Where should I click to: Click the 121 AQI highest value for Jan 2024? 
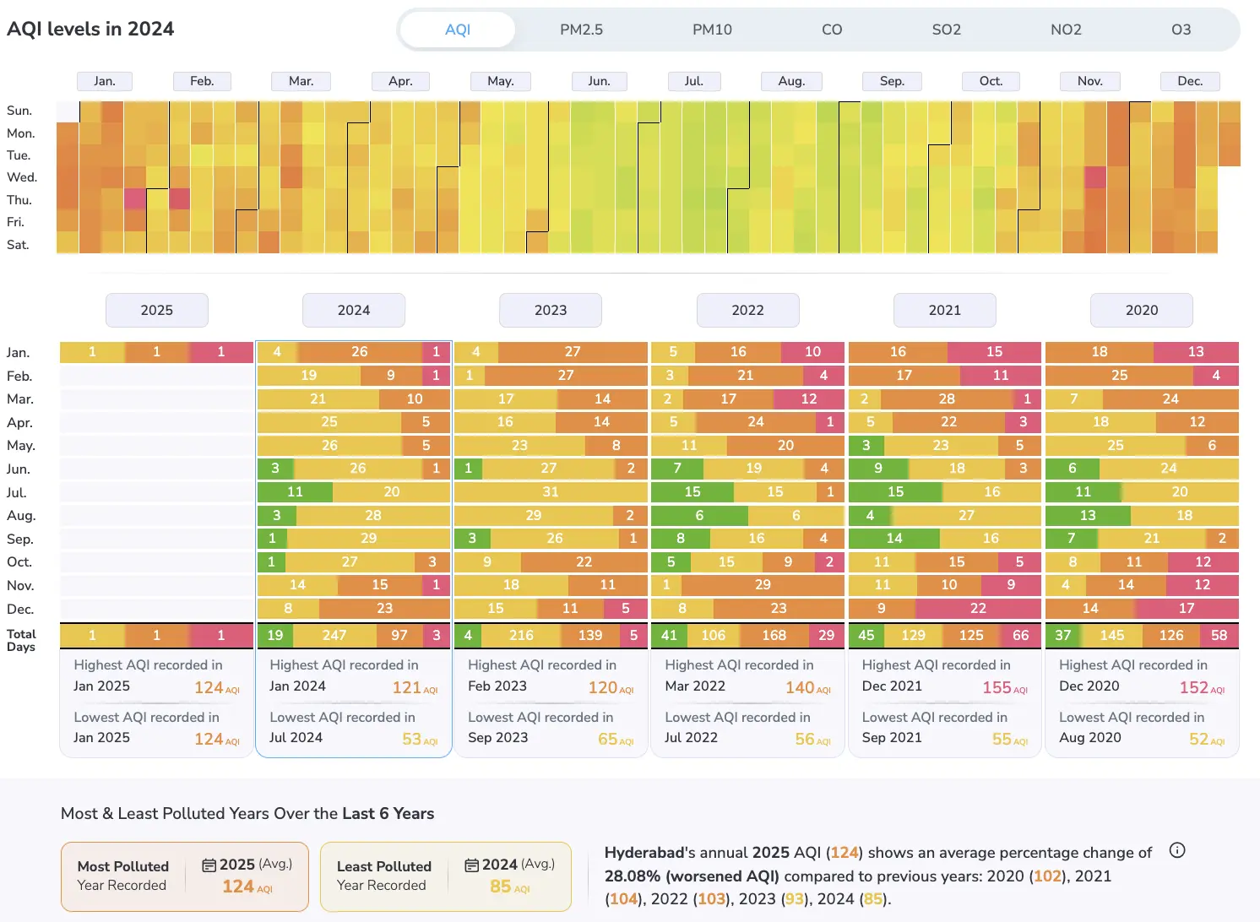click(x=415, y=687)
